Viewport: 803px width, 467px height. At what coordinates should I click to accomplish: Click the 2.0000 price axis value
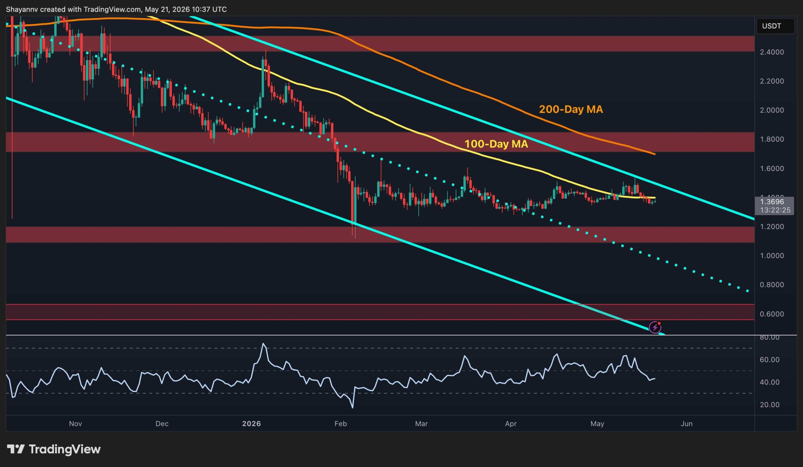pos(772,110)
